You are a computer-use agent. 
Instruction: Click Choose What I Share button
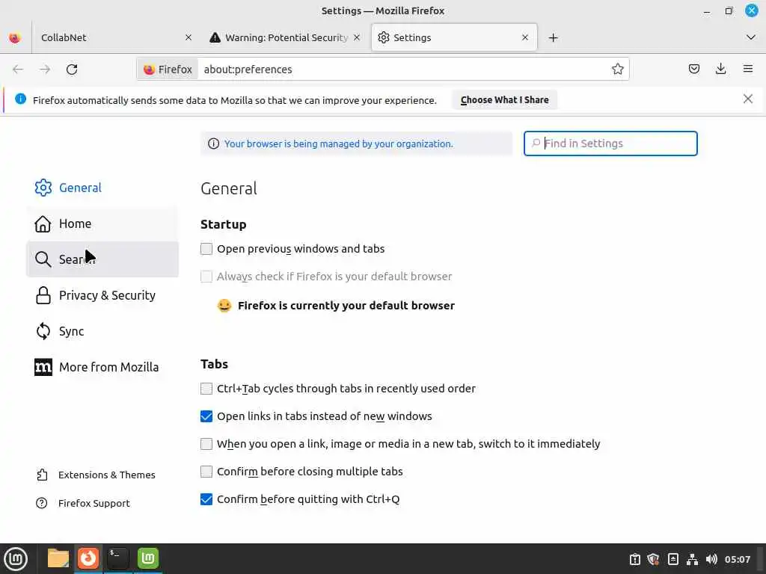tap(504, 100)
